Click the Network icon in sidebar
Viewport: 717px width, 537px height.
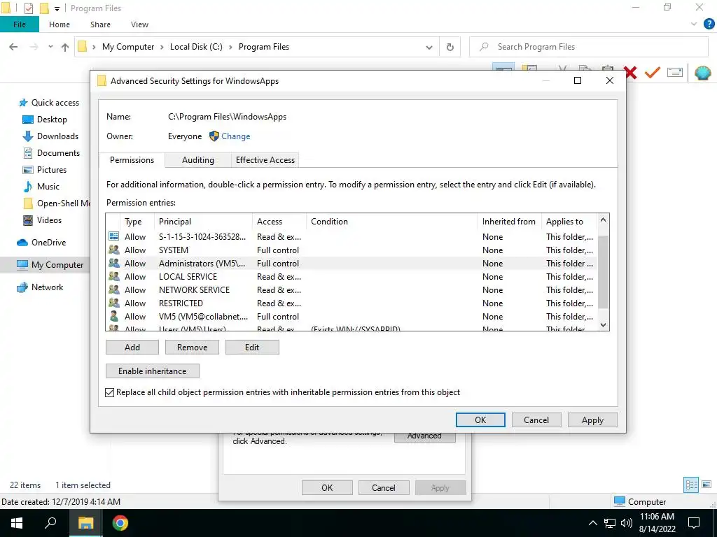click(x=22, y=287)
